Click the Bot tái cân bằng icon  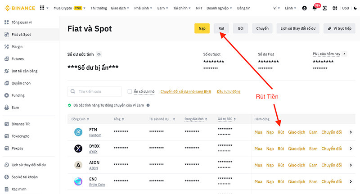click(x=7, y=71)
